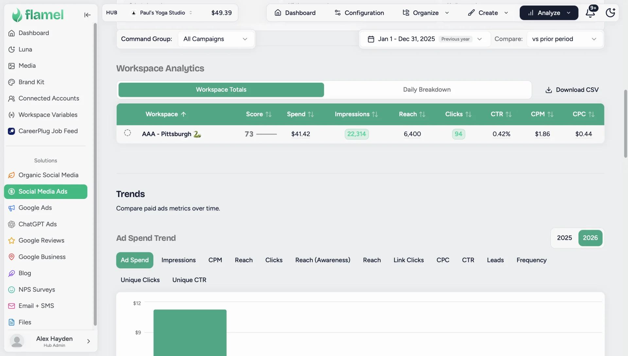Sort table by Score column
The height and width of the screenshot is (356, 628).
[x=259, y=114]
